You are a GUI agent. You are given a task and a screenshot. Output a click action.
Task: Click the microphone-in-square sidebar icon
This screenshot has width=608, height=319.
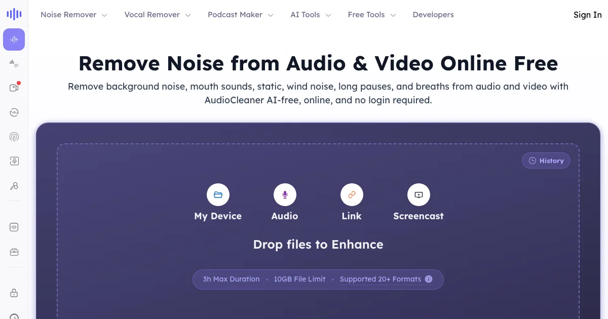[14, 161]
